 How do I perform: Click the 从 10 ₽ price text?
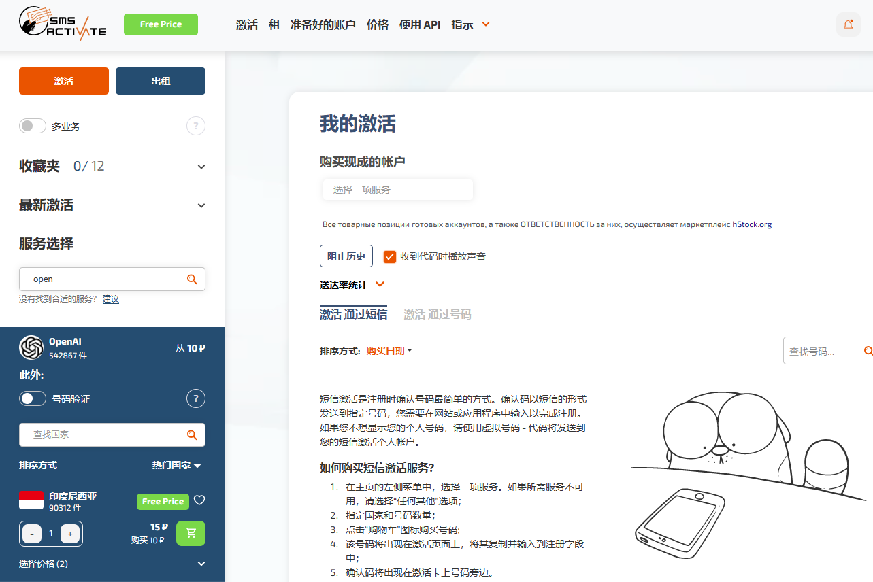click(x=191, y=348)
